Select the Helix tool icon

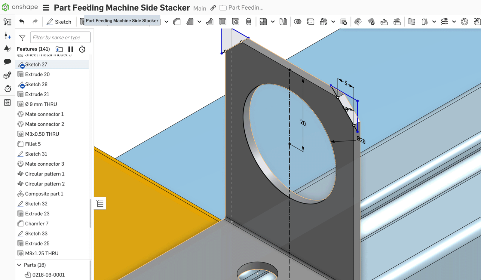click(x=444, y=22)
